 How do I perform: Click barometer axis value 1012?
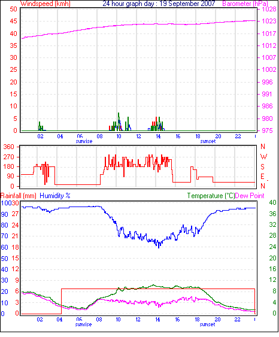[269, 45]
